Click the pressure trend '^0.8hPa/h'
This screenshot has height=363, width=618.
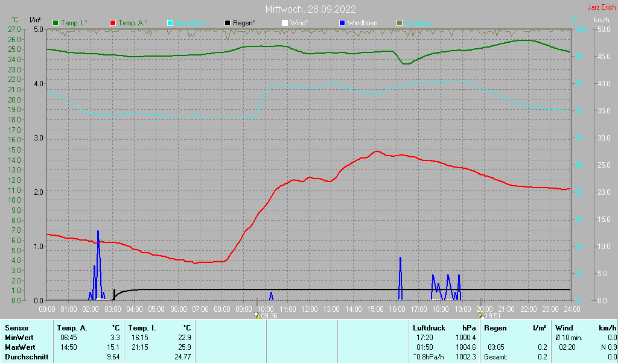tap(429, 357)
